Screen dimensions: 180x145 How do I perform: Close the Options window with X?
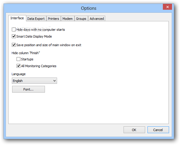tap(167, 7)
